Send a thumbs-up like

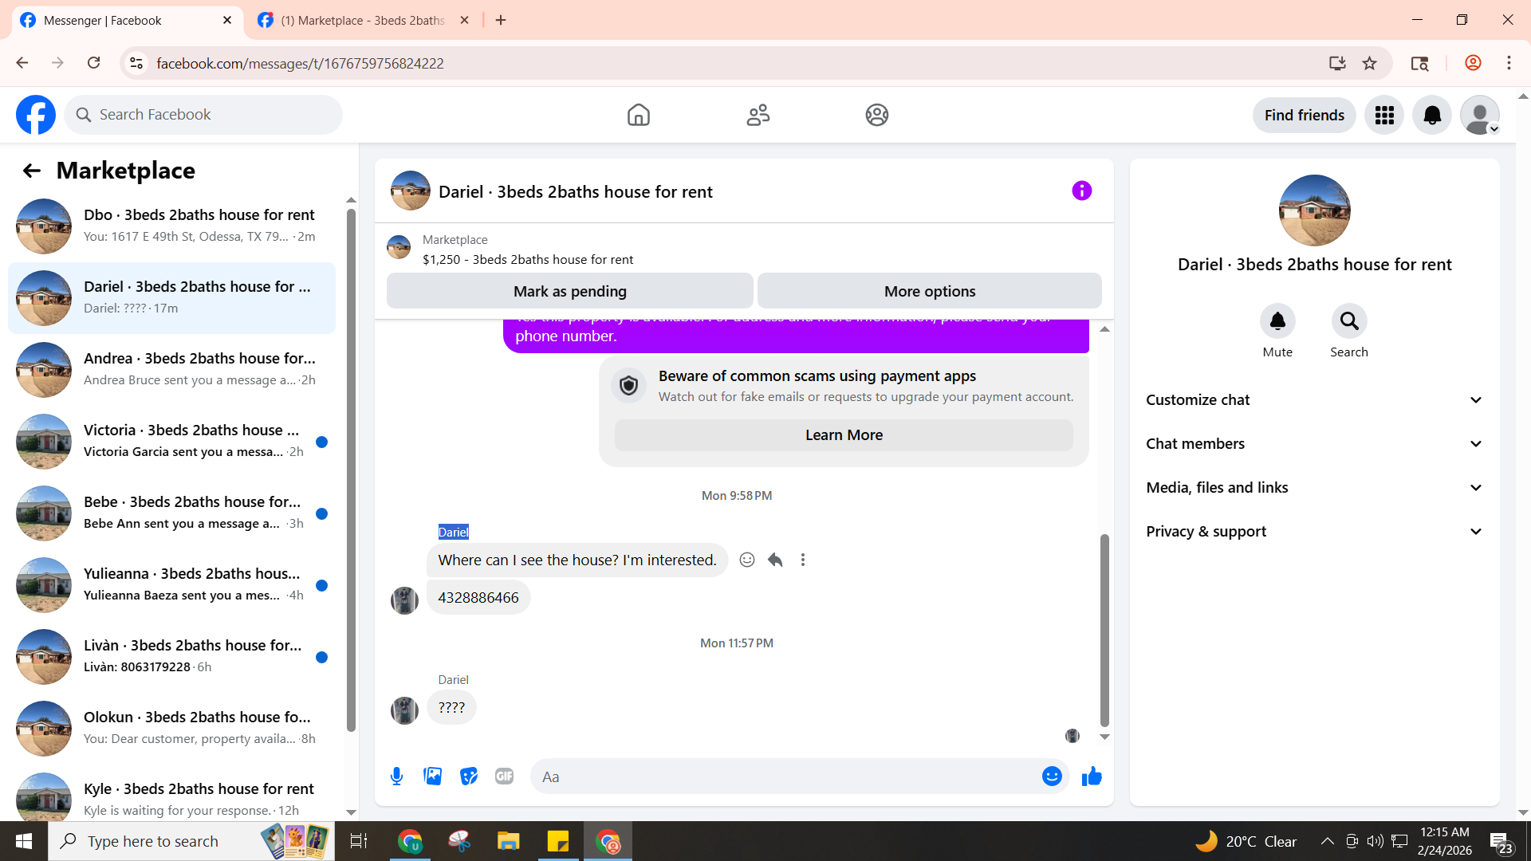tap(1092, 776)
